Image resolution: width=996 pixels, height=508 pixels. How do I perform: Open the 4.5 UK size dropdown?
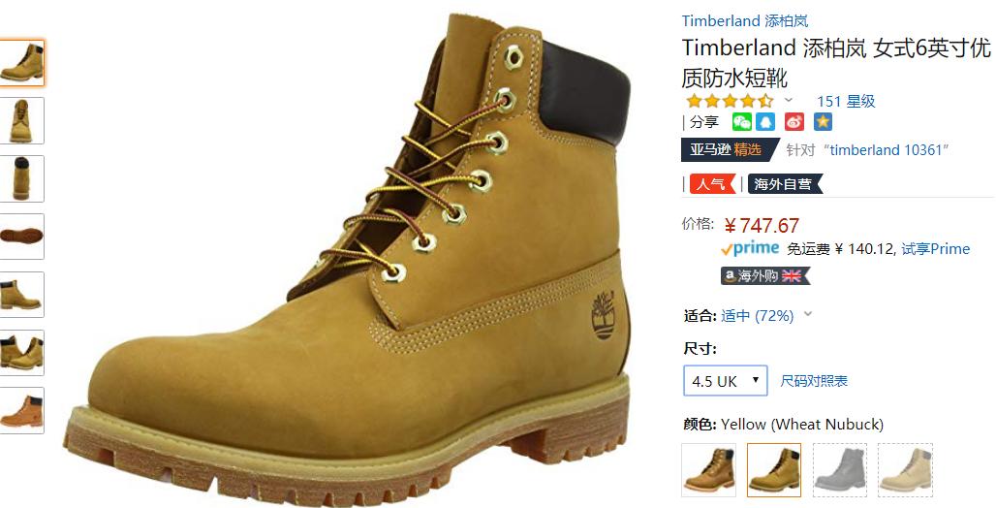pos(726,381)
